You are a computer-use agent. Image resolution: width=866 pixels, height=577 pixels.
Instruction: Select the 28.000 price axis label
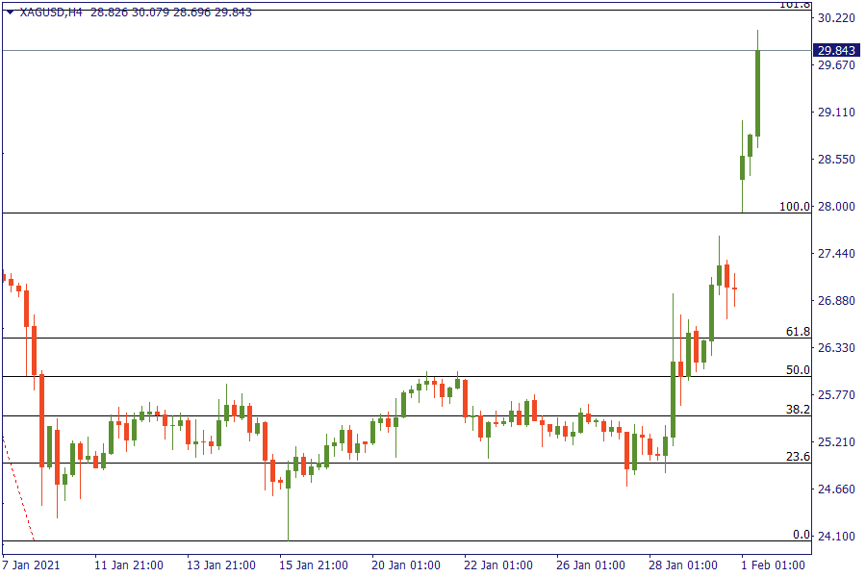tap(836, 207)
